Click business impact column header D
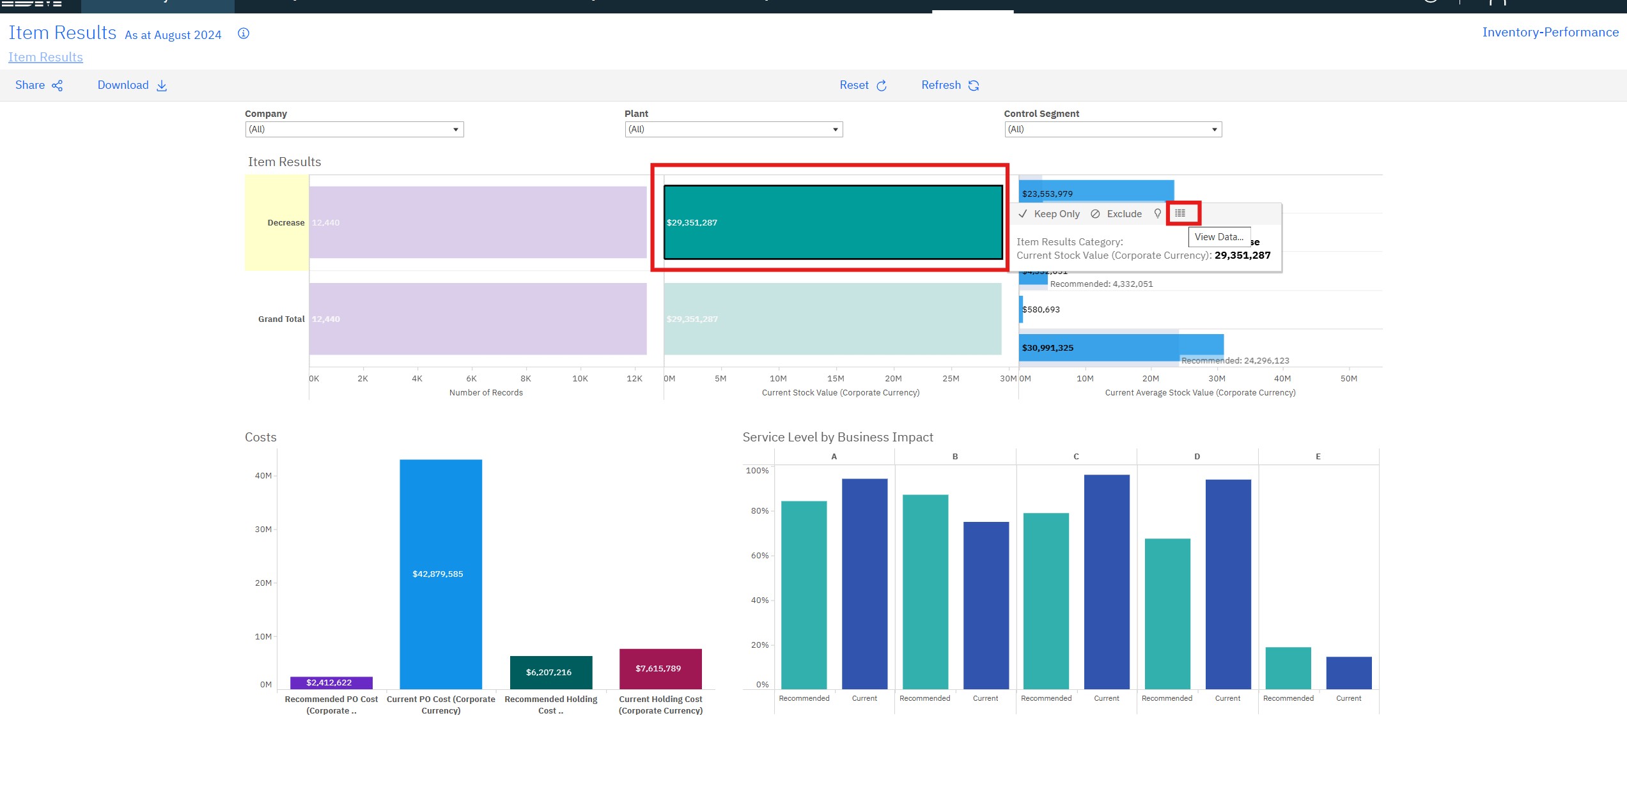This screenshot has width=1627, height=787. tap(1197, 457)
